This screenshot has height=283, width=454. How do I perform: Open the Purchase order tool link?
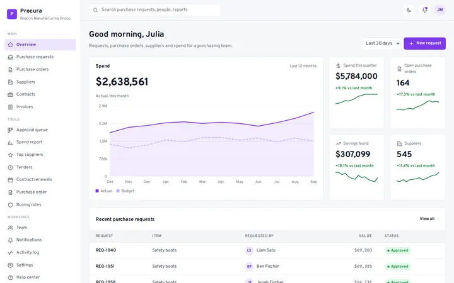tap(40, 192)
